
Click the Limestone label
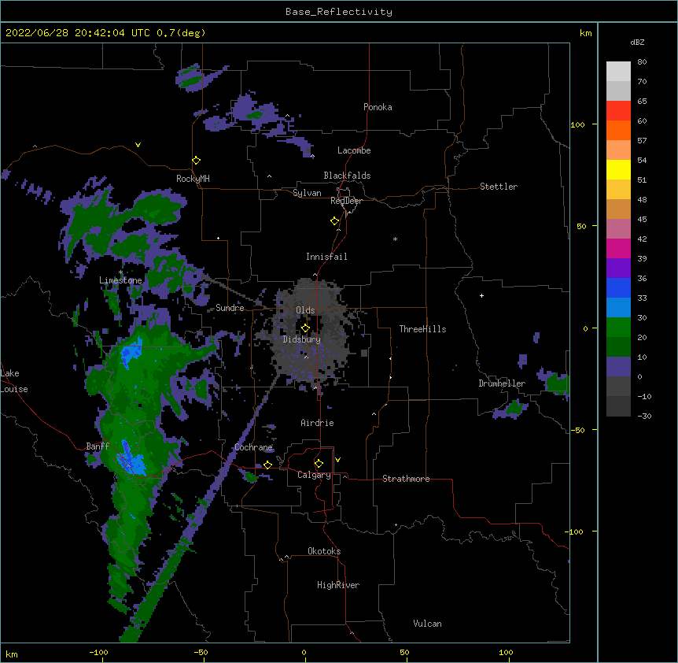pos(120,280)
